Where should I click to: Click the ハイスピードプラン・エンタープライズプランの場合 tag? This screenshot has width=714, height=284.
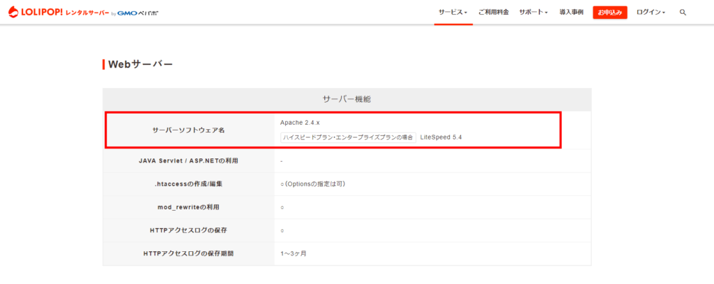click(348, 137)
